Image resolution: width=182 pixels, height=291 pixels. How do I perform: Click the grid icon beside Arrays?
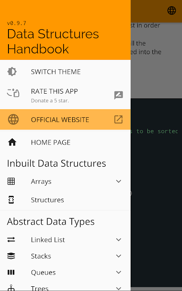[x=11, y=181]
